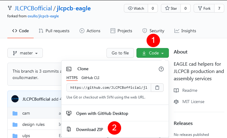Image resolution: width=227 pixels, height=138 pixels.
Task: Open the JLCPCBofficial commit author link
Action: click(x=36, y=99)
